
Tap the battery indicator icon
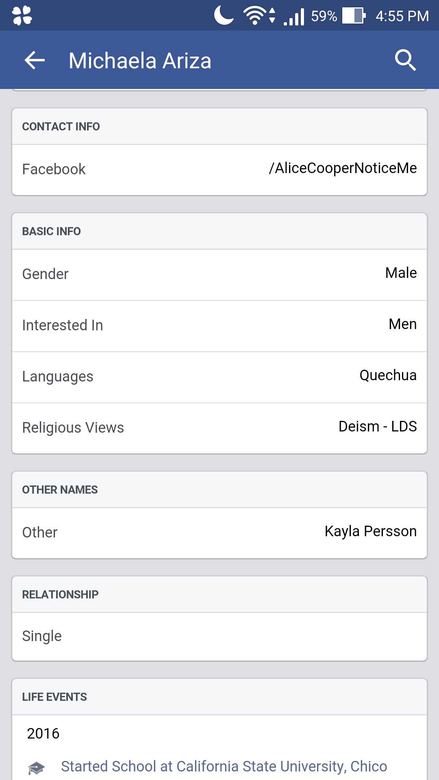point(354,15)
